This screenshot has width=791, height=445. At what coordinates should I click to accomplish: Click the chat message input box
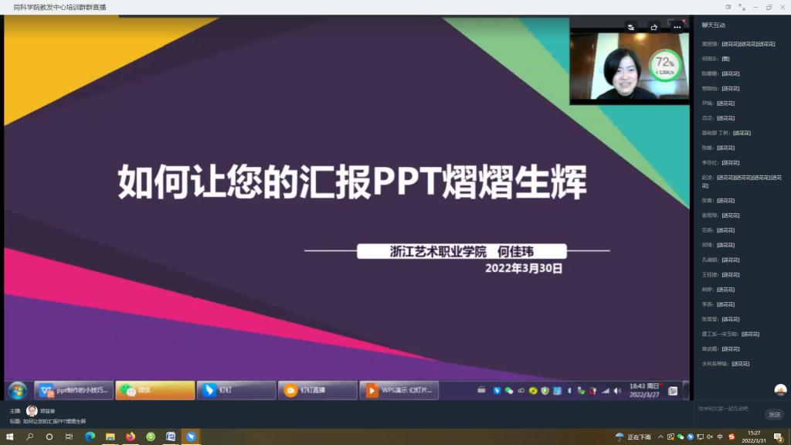[726, 409]
